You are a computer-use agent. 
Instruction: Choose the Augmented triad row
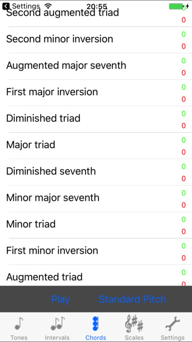[96, 276]
